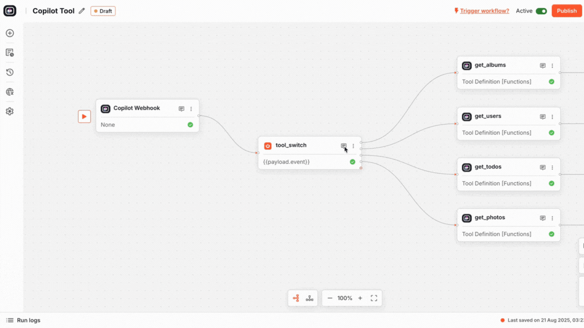Select the horizontal layout icon in bottom toolbar

coord(296,298)
